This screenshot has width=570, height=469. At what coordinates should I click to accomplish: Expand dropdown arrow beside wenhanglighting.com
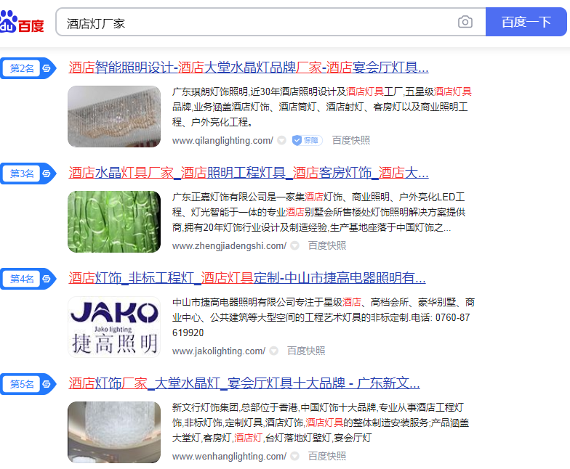295,456
